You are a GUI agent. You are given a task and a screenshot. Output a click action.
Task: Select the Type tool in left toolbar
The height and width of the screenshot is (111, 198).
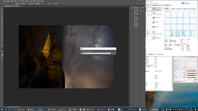(x=2, y=40)
